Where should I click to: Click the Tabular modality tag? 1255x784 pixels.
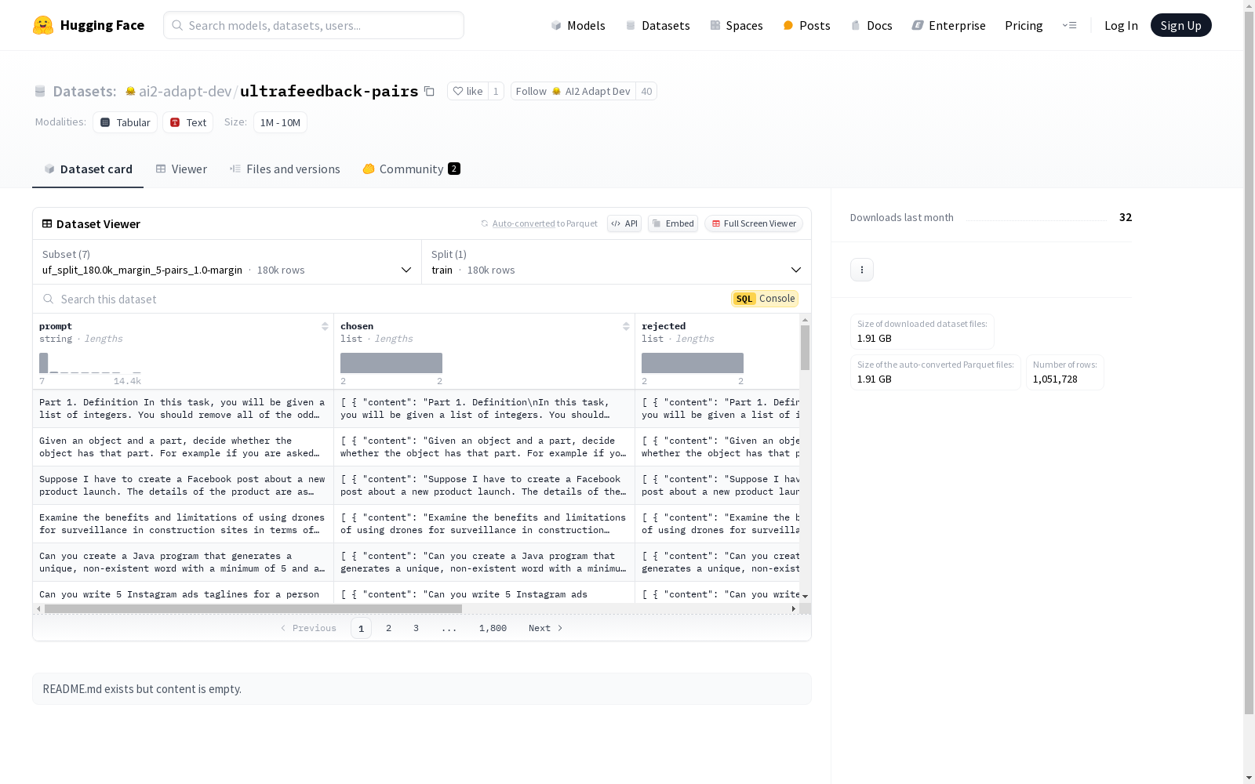pyautogui.click(x=125, y=122)
